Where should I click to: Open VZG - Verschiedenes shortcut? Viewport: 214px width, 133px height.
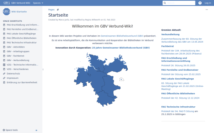pyautogui.click(x=17, y=69)
